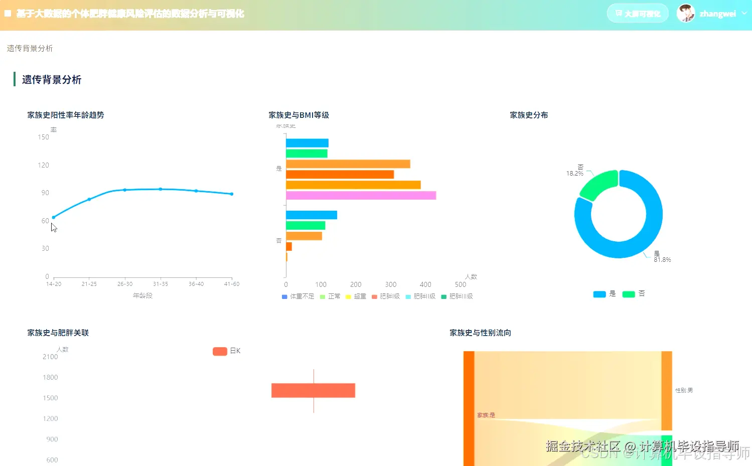Viewport: 752px width, 466px height.
Task: Toggle the 日K legend item
Action: tap(227, 351)
